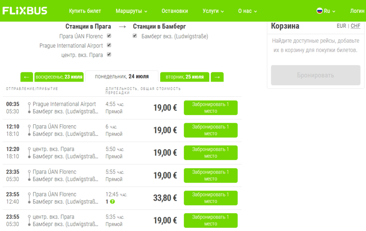The height and width of the screenshot is (231, 366).
Task: Open the Остановки menu item
Action: click(175, 11)
